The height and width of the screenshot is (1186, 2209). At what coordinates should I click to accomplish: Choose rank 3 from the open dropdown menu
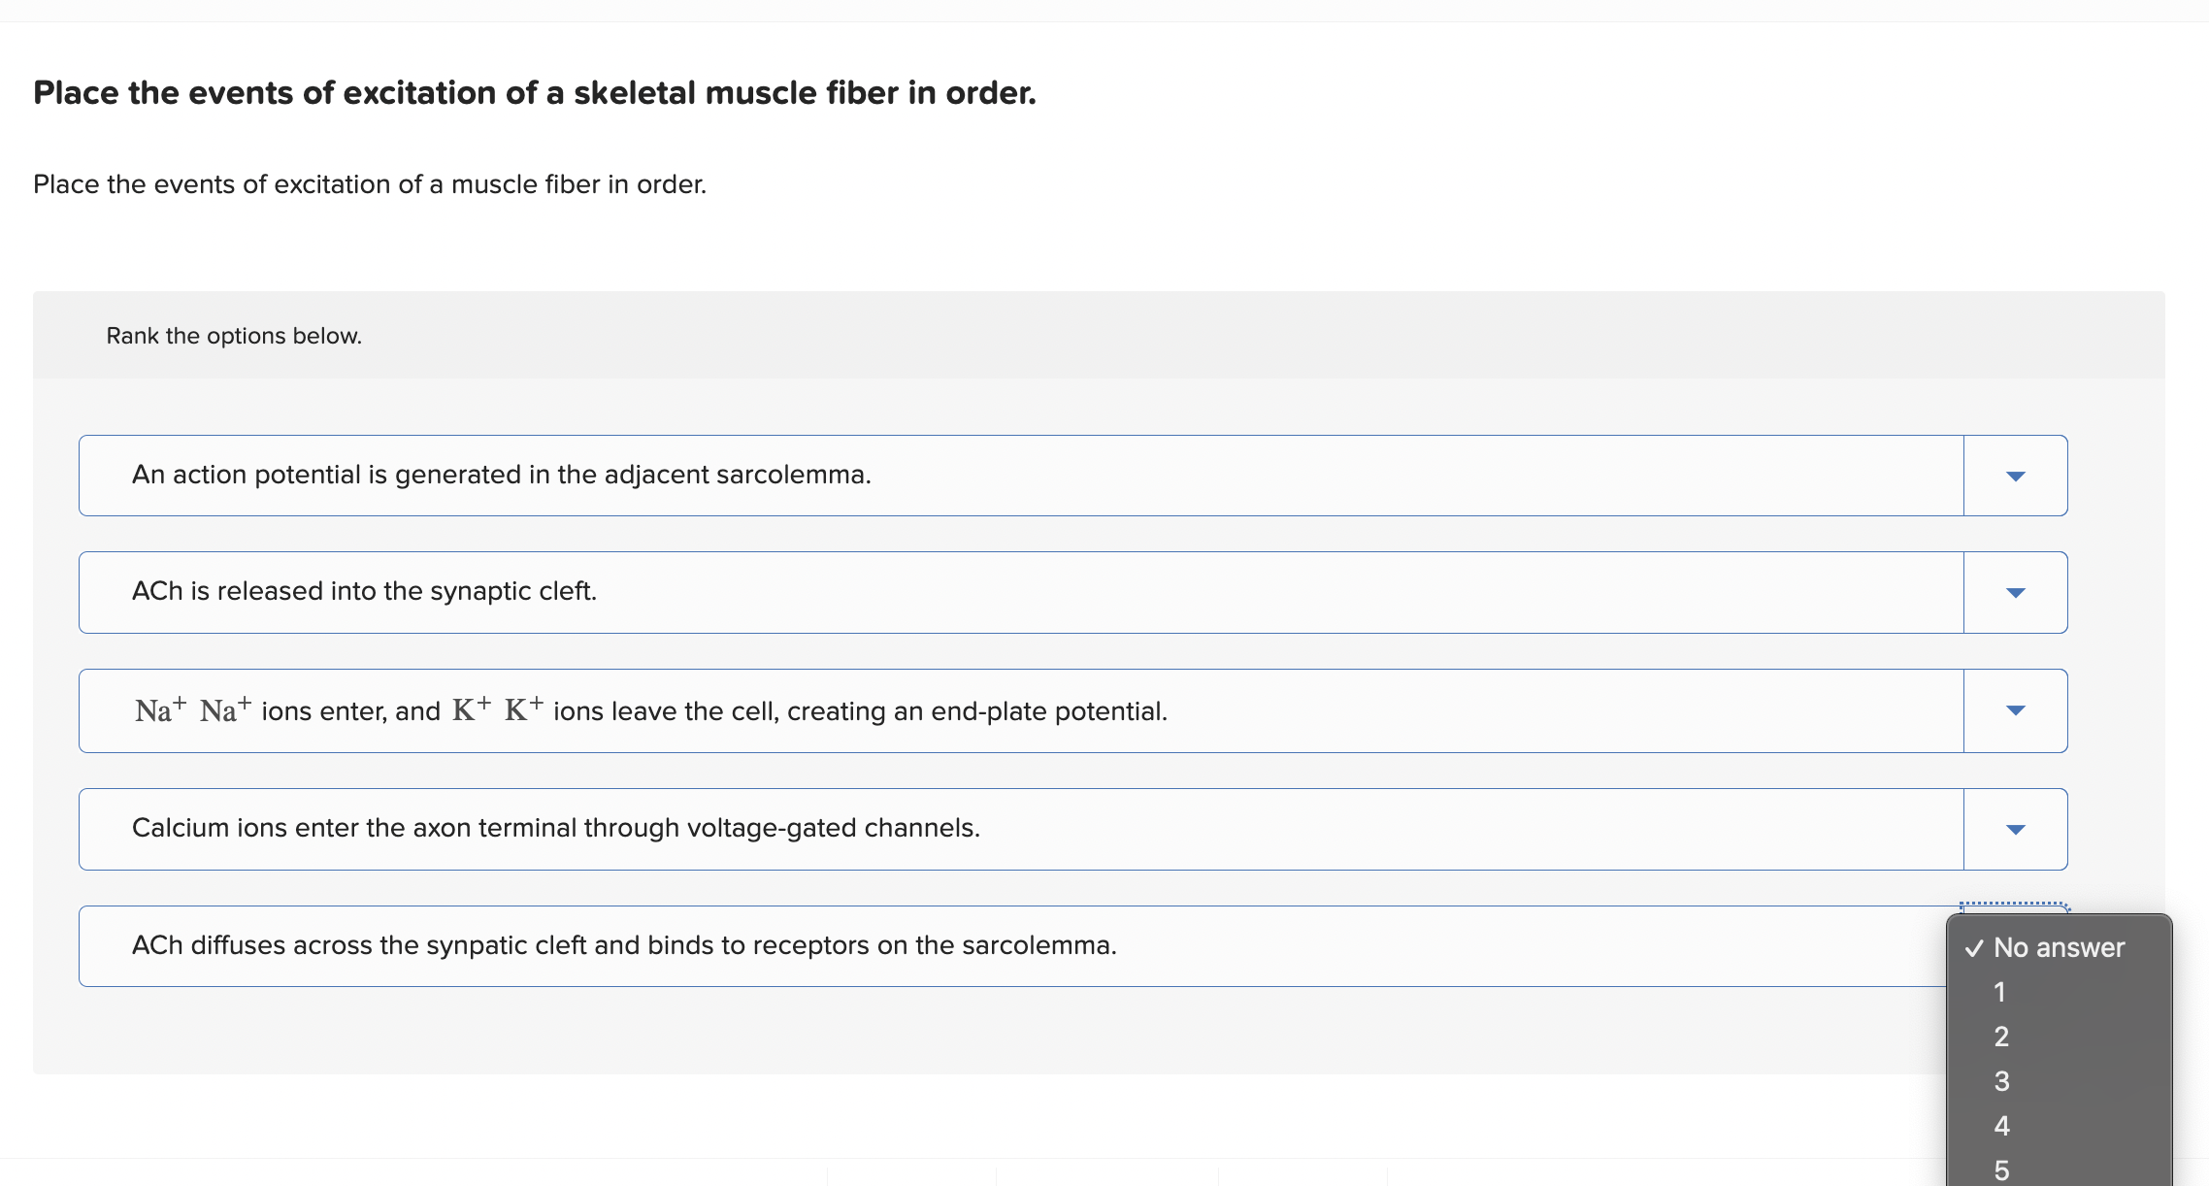point(1999,1081)
